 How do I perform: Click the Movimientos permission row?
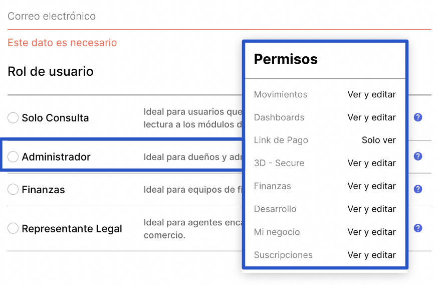coord(325,94)
